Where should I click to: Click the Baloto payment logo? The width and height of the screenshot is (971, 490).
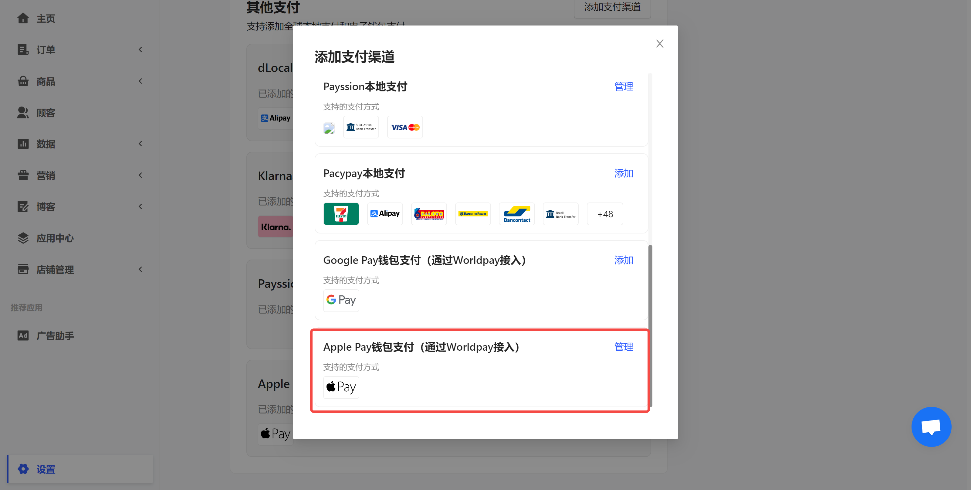pyautogui.click(x=429, y=214)
